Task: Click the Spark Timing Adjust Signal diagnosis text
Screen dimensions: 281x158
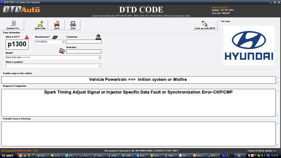Action: click(139, 92)
